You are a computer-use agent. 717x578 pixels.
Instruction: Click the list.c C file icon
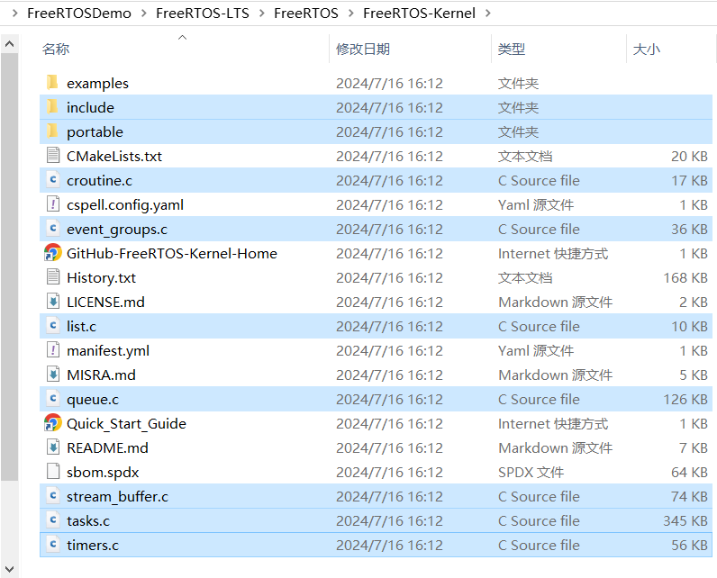[53, 326]
